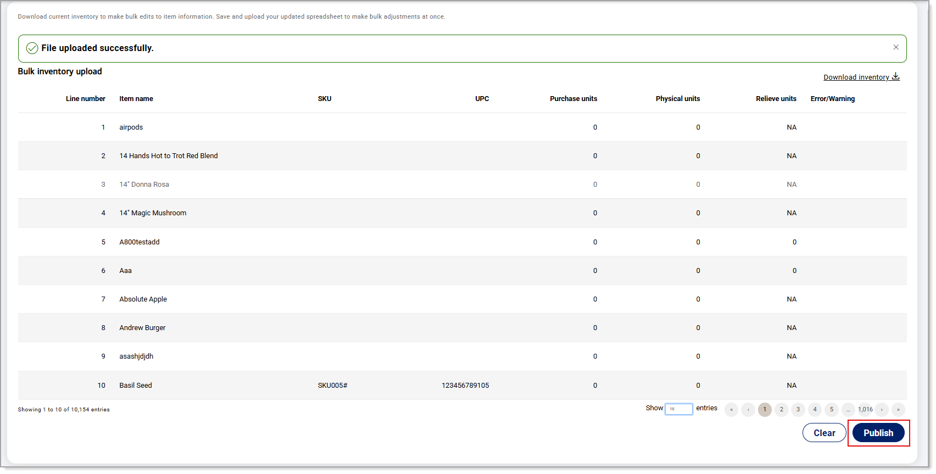This screenshot has height=474, width=936.
Task: Go to previous page with left arrow
Action: 748,410
